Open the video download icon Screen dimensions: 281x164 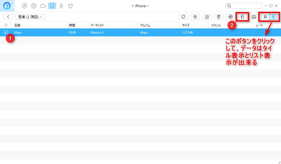[61, 6]
